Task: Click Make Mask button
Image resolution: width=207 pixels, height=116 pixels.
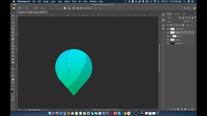Action: (52, 8)
